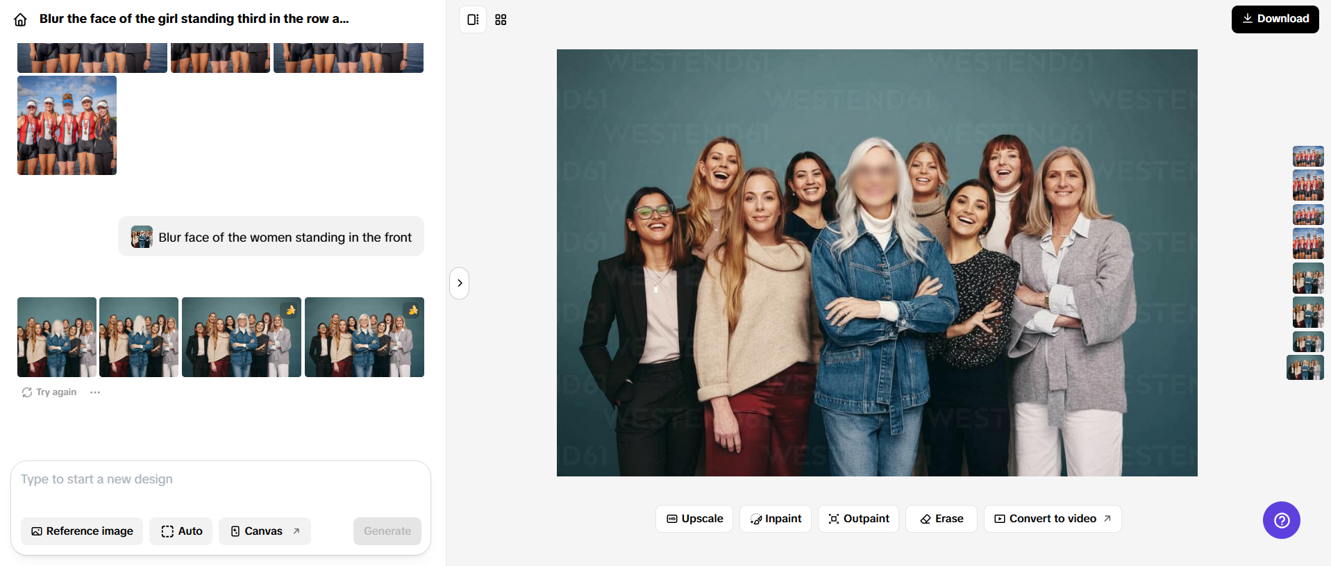This screenshot has height=566, width=1331.
Task: Switch to grid view layout
Action: tap(501, 19)
